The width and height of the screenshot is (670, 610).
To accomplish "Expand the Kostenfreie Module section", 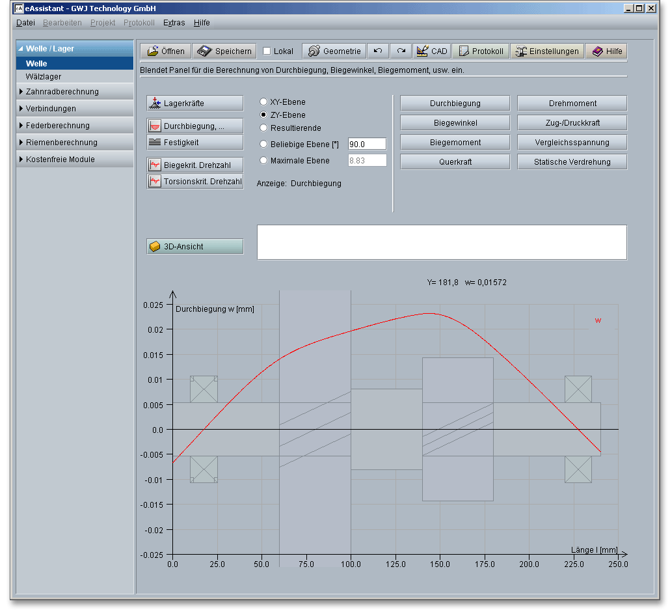I will click(60, 159).
